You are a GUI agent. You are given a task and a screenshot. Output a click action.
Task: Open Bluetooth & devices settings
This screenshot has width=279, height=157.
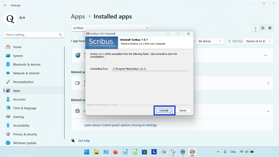point(34,65)
